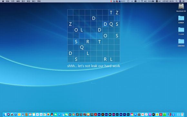187x117 pixels.
Task: Open Apple TV app in Dock
Action: 153,115
